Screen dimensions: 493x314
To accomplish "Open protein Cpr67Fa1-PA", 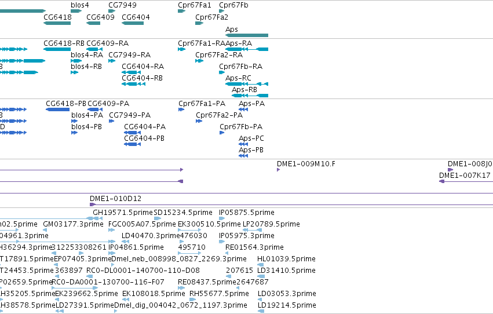I will click(202, 104).
